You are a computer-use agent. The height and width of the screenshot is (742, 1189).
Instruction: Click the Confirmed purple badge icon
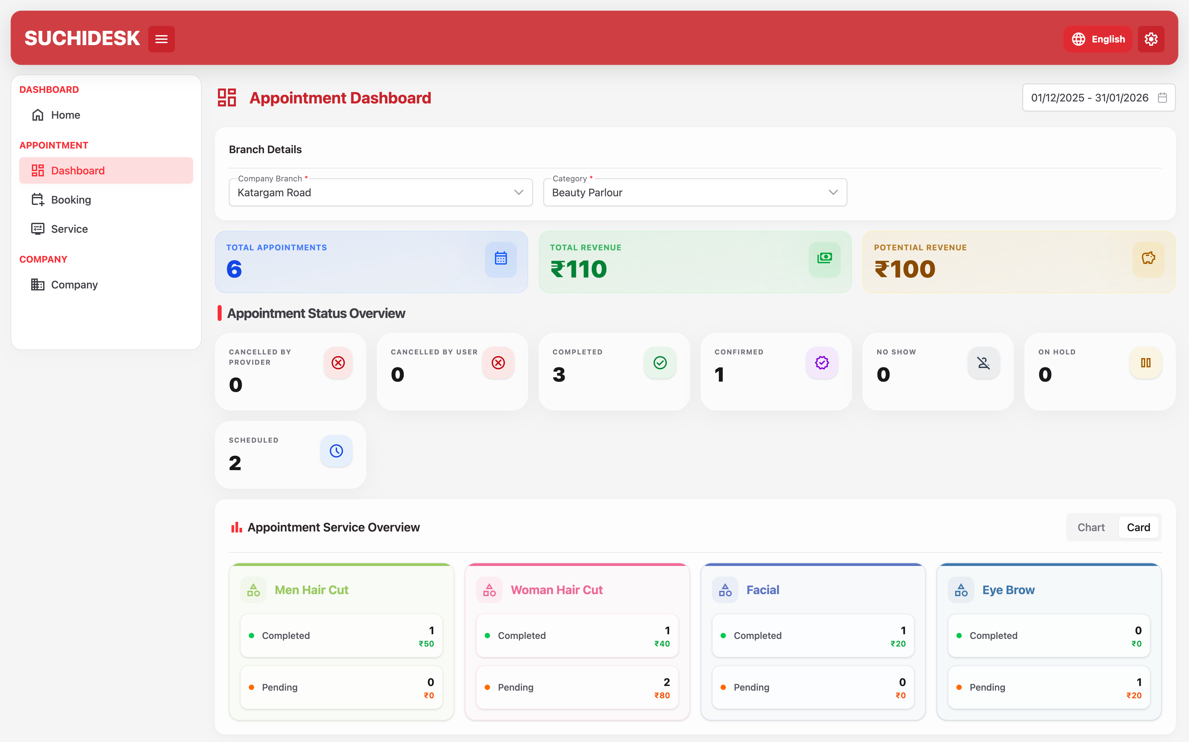point(821,363)
